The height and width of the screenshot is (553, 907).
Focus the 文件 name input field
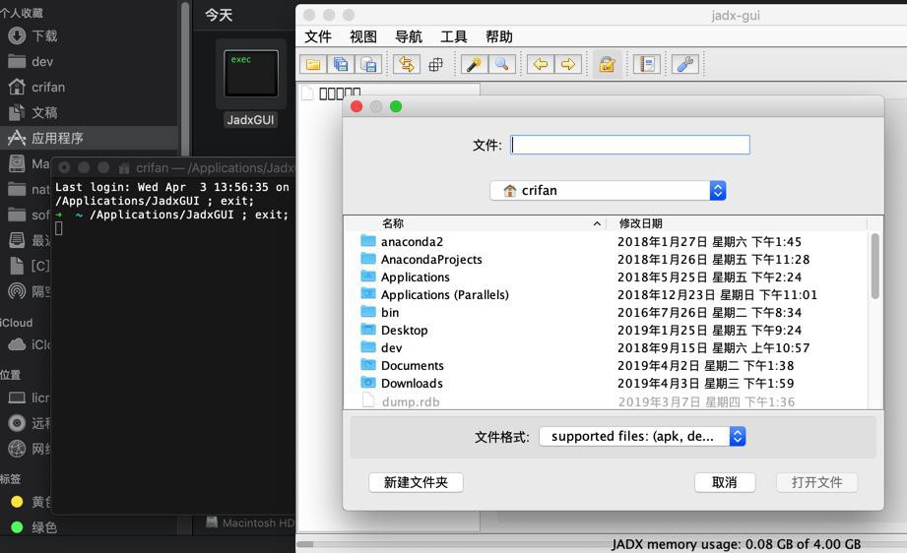tap(630, 145)
